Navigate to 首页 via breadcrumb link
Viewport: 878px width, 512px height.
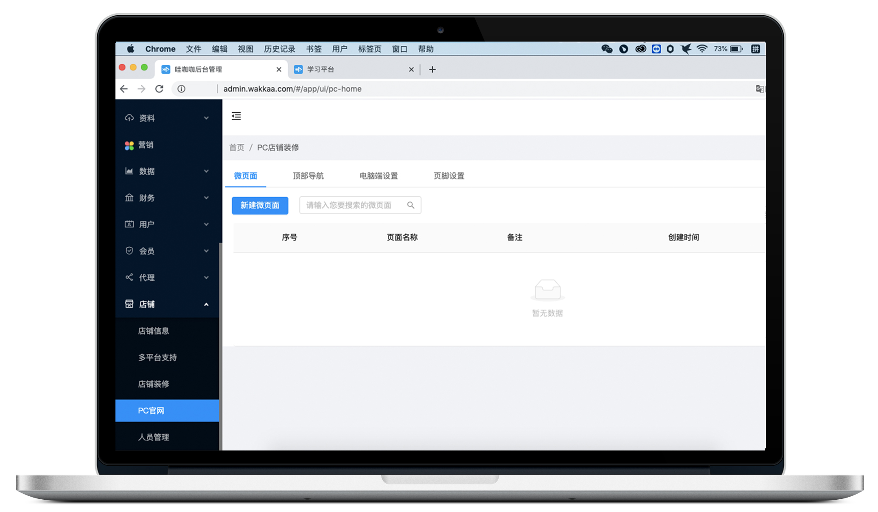point(237,148)
